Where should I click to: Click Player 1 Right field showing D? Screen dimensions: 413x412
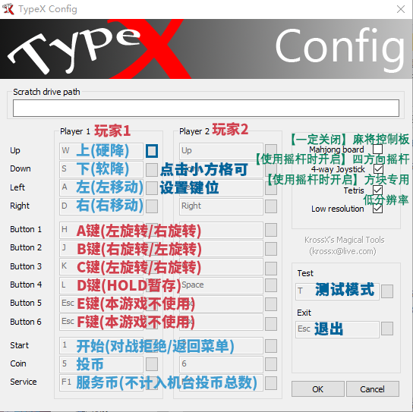coord(101,206)
